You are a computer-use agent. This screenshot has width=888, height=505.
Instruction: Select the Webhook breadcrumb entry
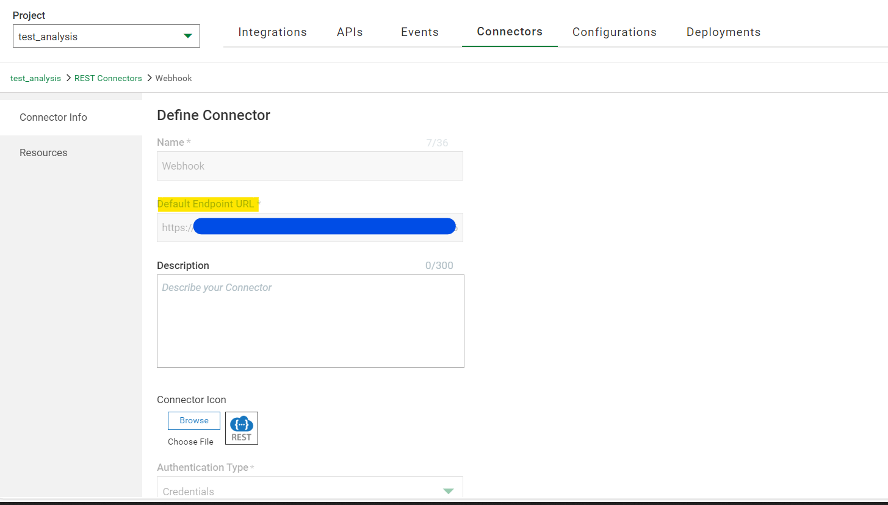coord(173,78)
